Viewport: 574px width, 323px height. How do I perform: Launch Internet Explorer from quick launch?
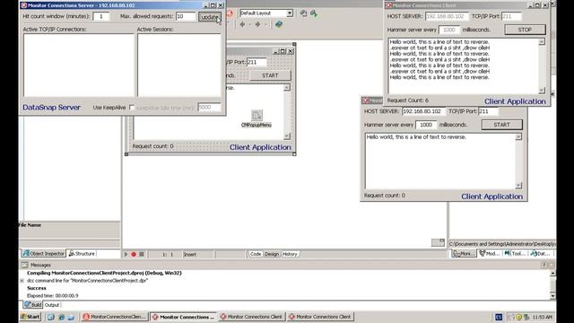click(61, 317)
